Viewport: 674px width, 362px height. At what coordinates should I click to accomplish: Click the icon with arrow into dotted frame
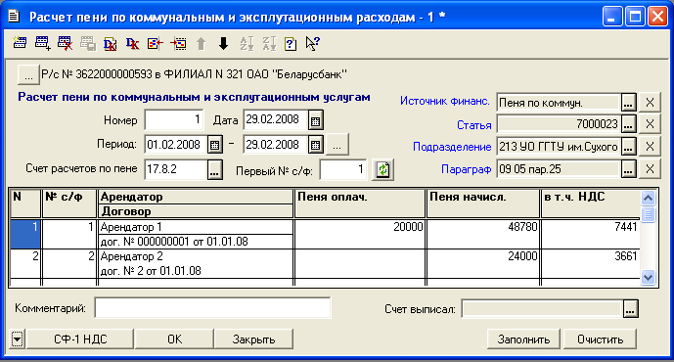[178, 43]
